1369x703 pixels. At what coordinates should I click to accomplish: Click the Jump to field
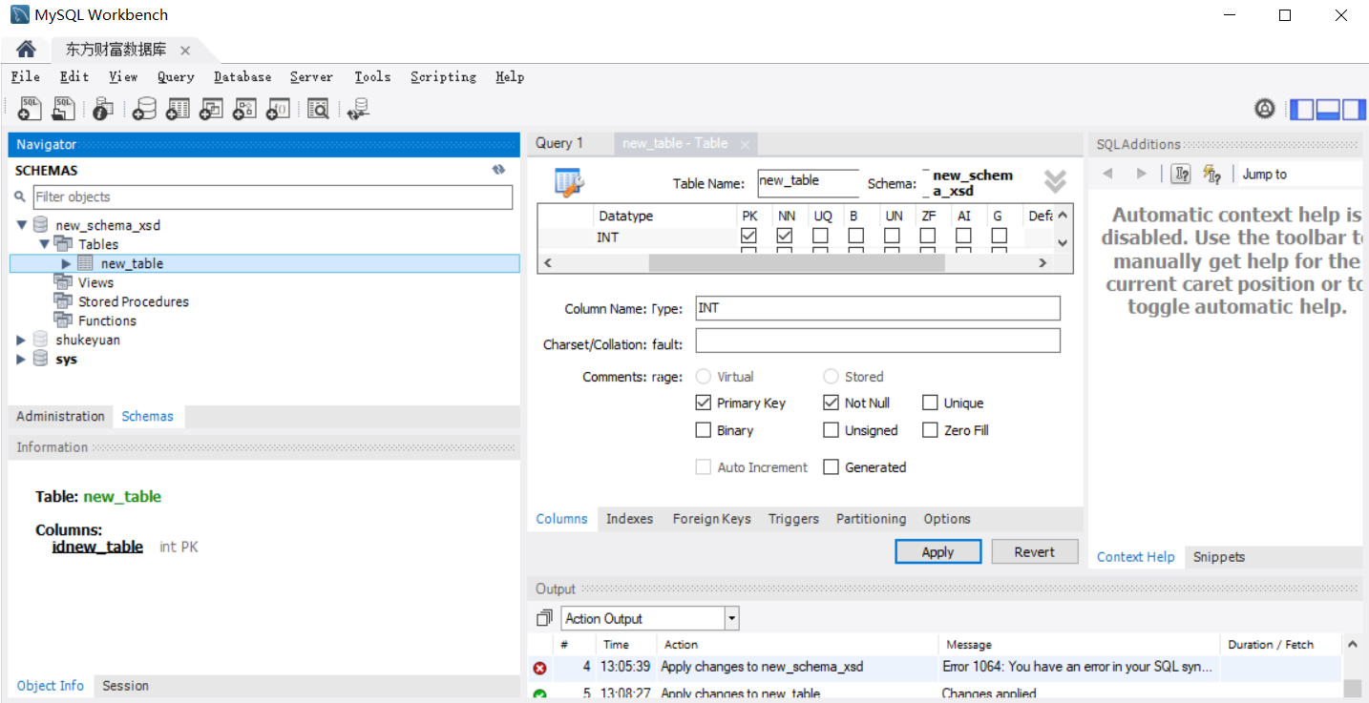point(1300,174)
